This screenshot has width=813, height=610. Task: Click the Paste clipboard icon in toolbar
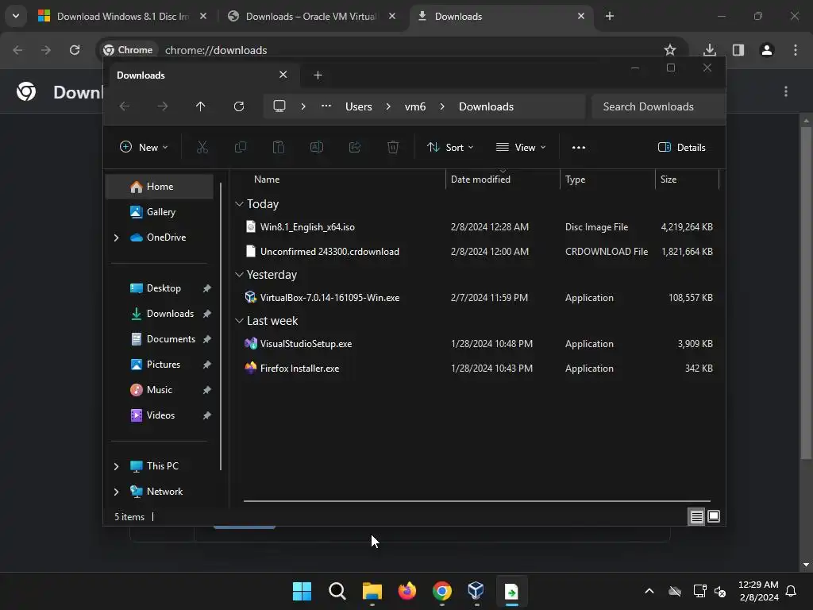[x=279, y=147]
